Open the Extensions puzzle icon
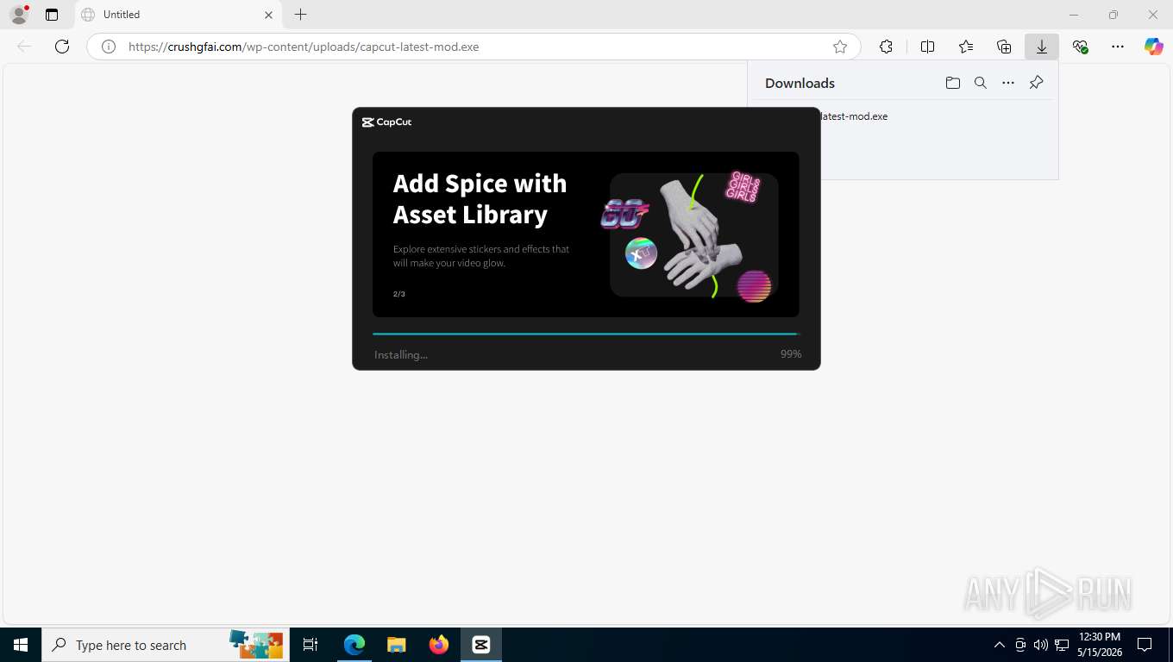The width and height of the screenshot is (1173, 662). pos(886,47)
